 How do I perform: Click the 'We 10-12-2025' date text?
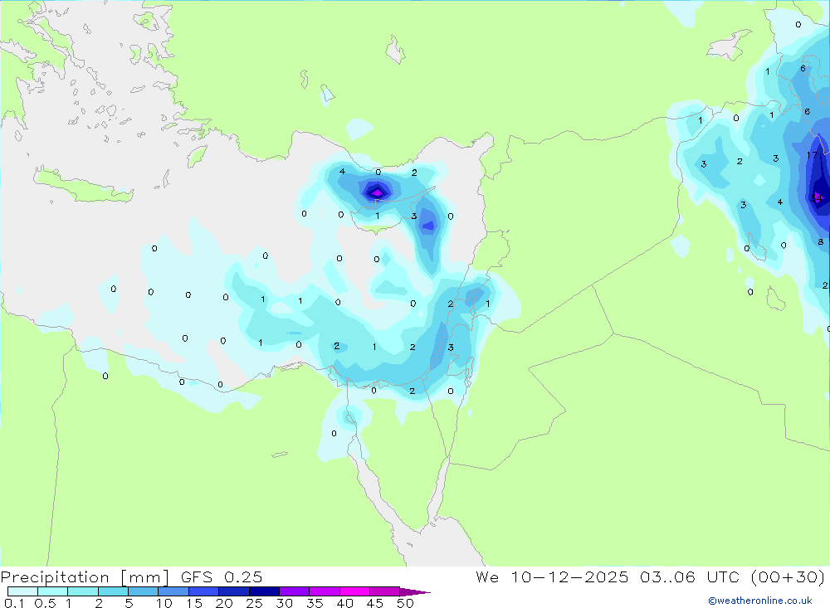[x=552, y=576]
